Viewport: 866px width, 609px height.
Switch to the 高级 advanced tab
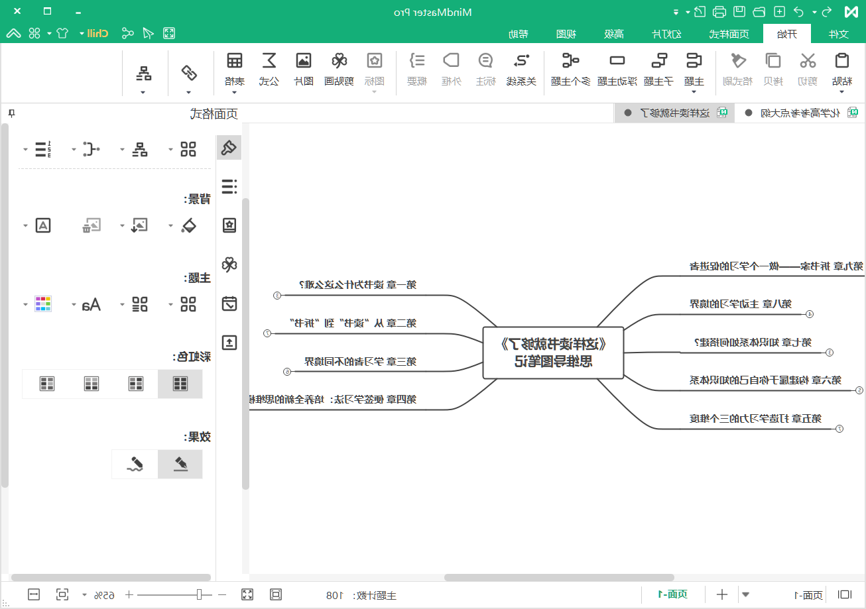tap(614, 34)
